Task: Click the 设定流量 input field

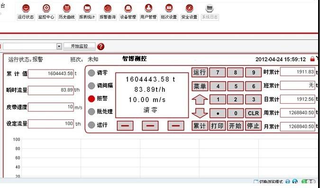Action: tap(51, 124)
